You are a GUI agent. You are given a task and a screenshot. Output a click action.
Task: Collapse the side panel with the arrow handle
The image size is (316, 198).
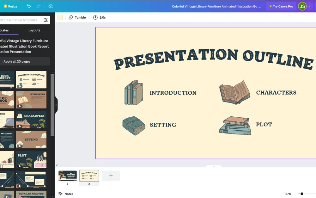56,105
